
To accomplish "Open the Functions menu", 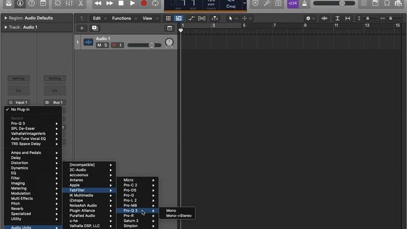I will [125, 18].
